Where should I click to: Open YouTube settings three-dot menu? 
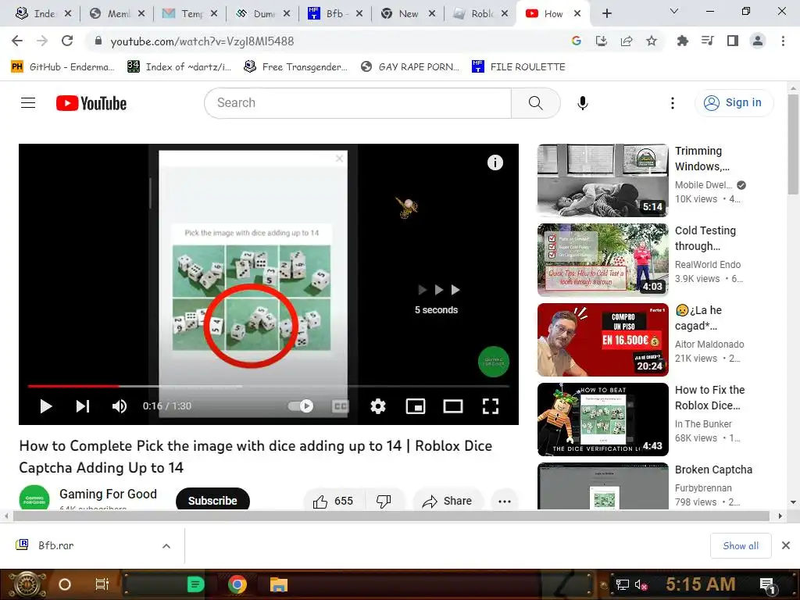pyautogui.click(x=673, y=103)
